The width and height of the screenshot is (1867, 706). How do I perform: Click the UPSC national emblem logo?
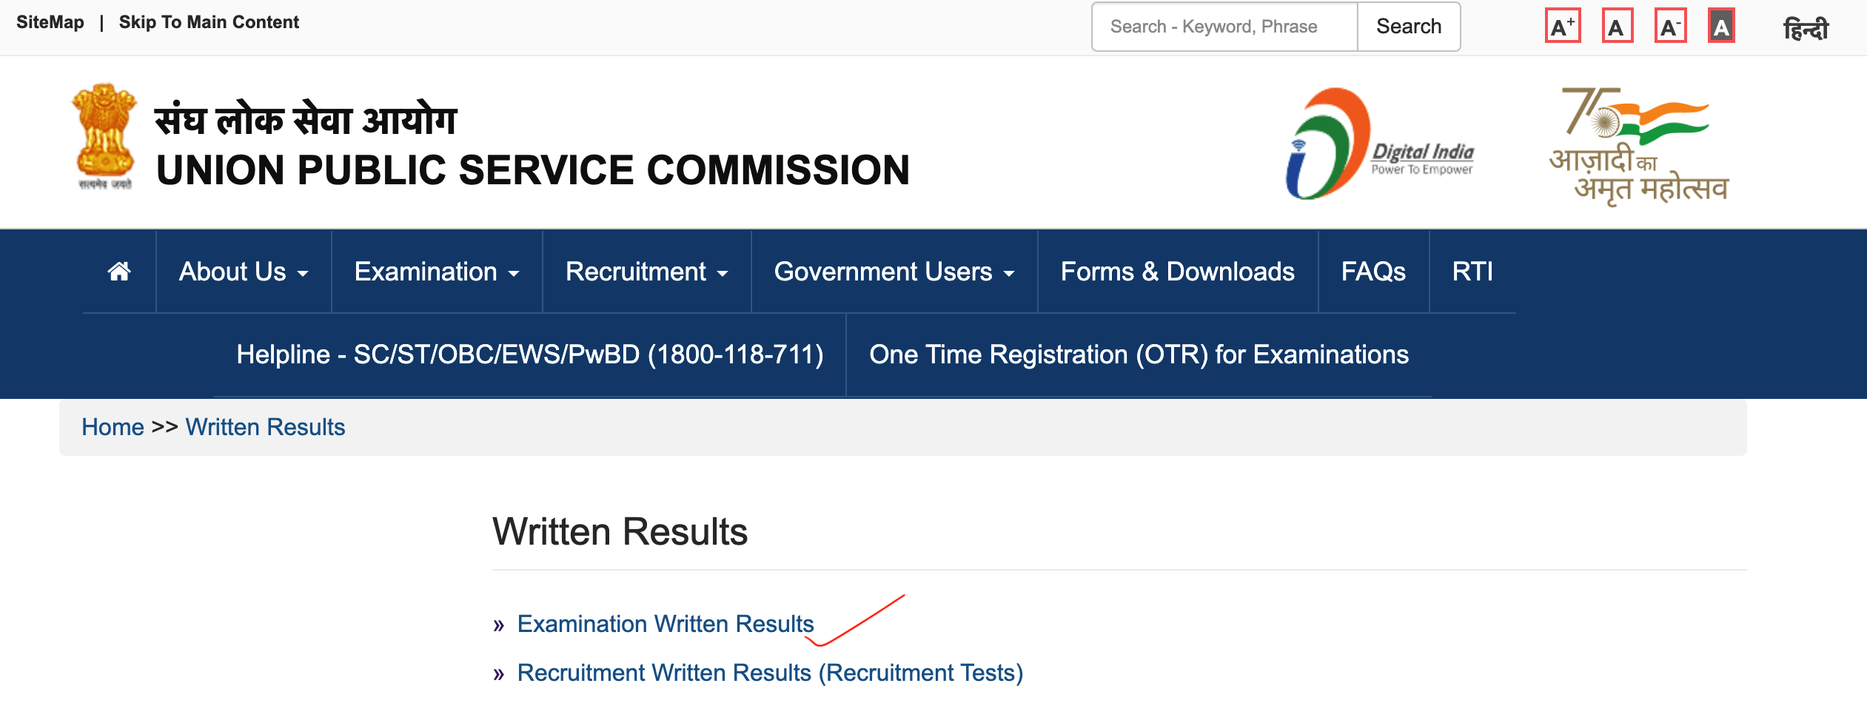104,137
